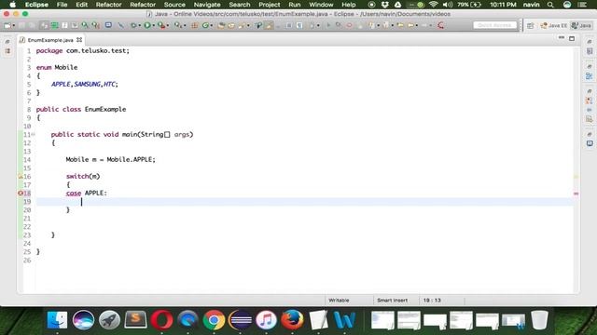Select the EnumExample.java editor tab
This screenshot has height=335, width=597.
pos(50,40)
